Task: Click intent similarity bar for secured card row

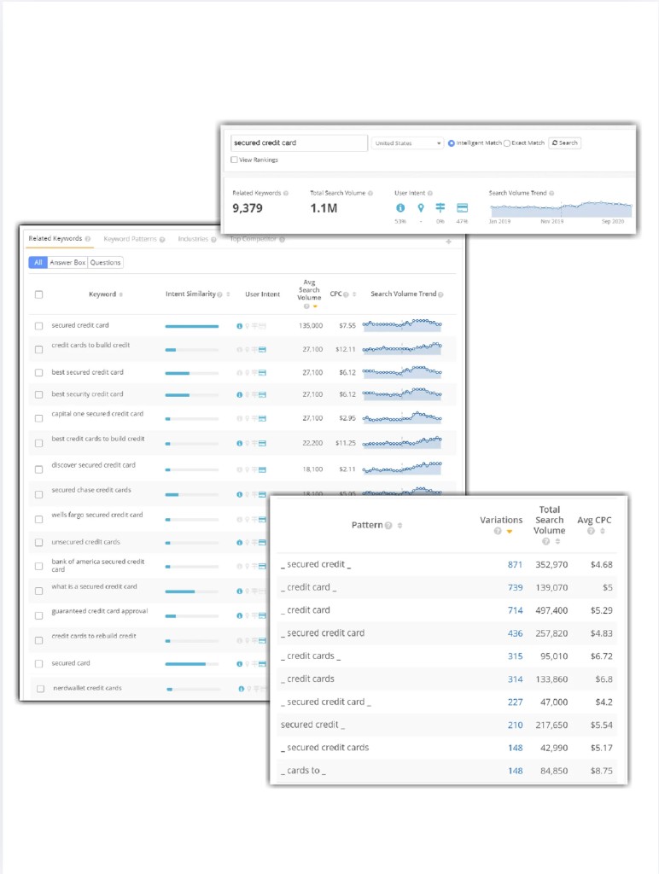Action: click(192, 664)
